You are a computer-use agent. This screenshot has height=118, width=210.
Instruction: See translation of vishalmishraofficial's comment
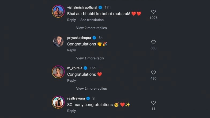tap(92, 20)
